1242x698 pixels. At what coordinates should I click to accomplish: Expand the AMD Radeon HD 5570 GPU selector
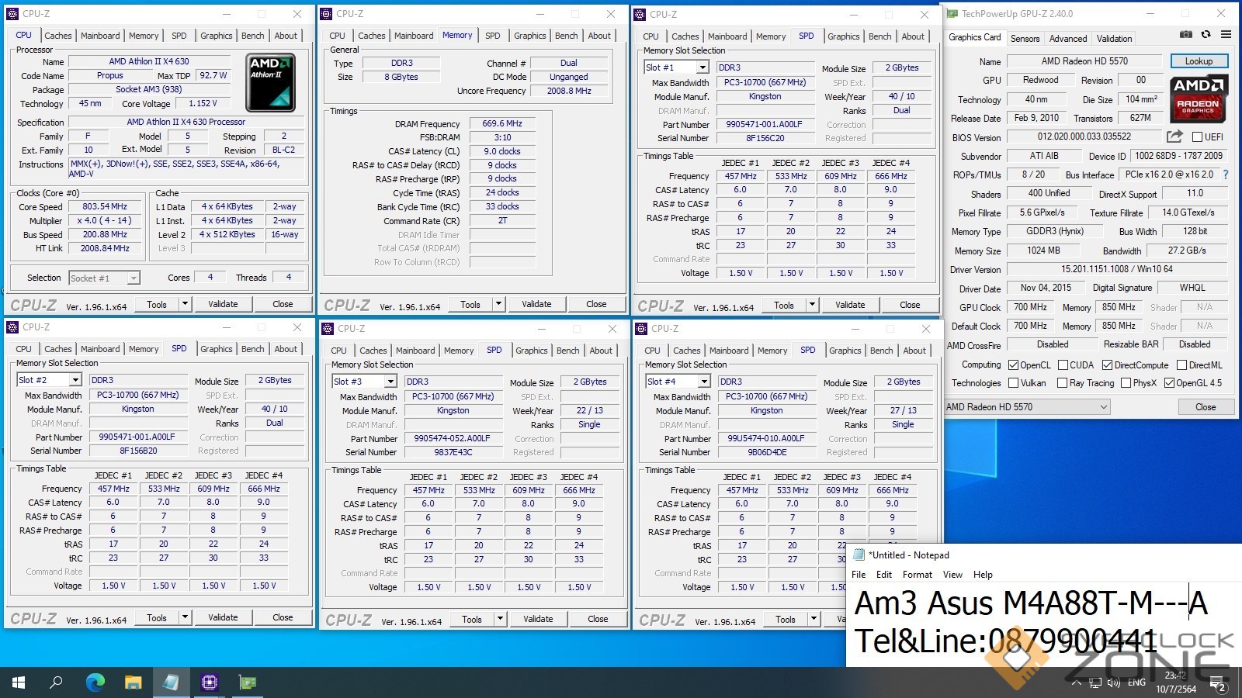coord(1103,407)
